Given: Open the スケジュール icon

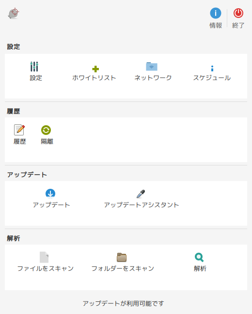Looking at the screenshot, I should point(212,68).
